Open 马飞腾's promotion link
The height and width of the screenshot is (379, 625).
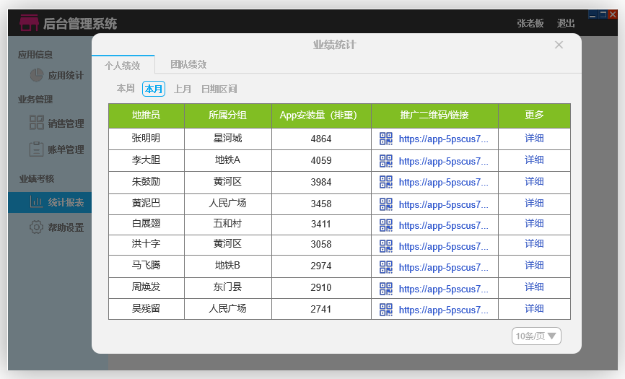click(x=443, y=267)
